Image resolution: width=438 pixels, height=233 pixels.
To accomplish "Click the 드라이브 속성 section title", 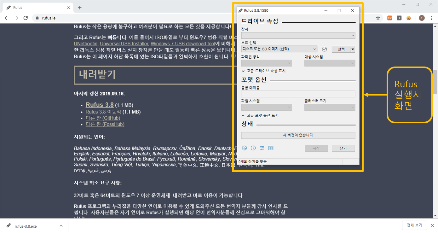I will [260, 21].
